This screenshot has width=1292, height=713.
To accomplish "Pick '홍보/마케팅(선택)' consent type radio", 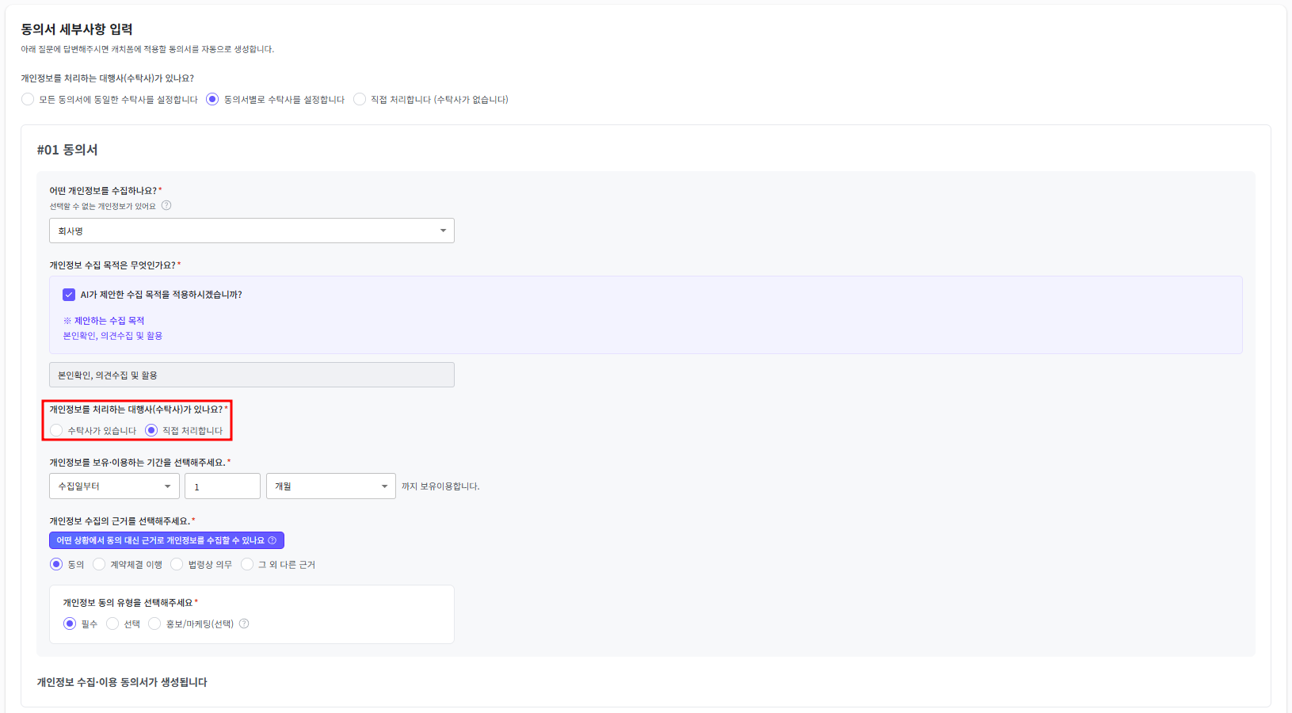I will [154, 623].
